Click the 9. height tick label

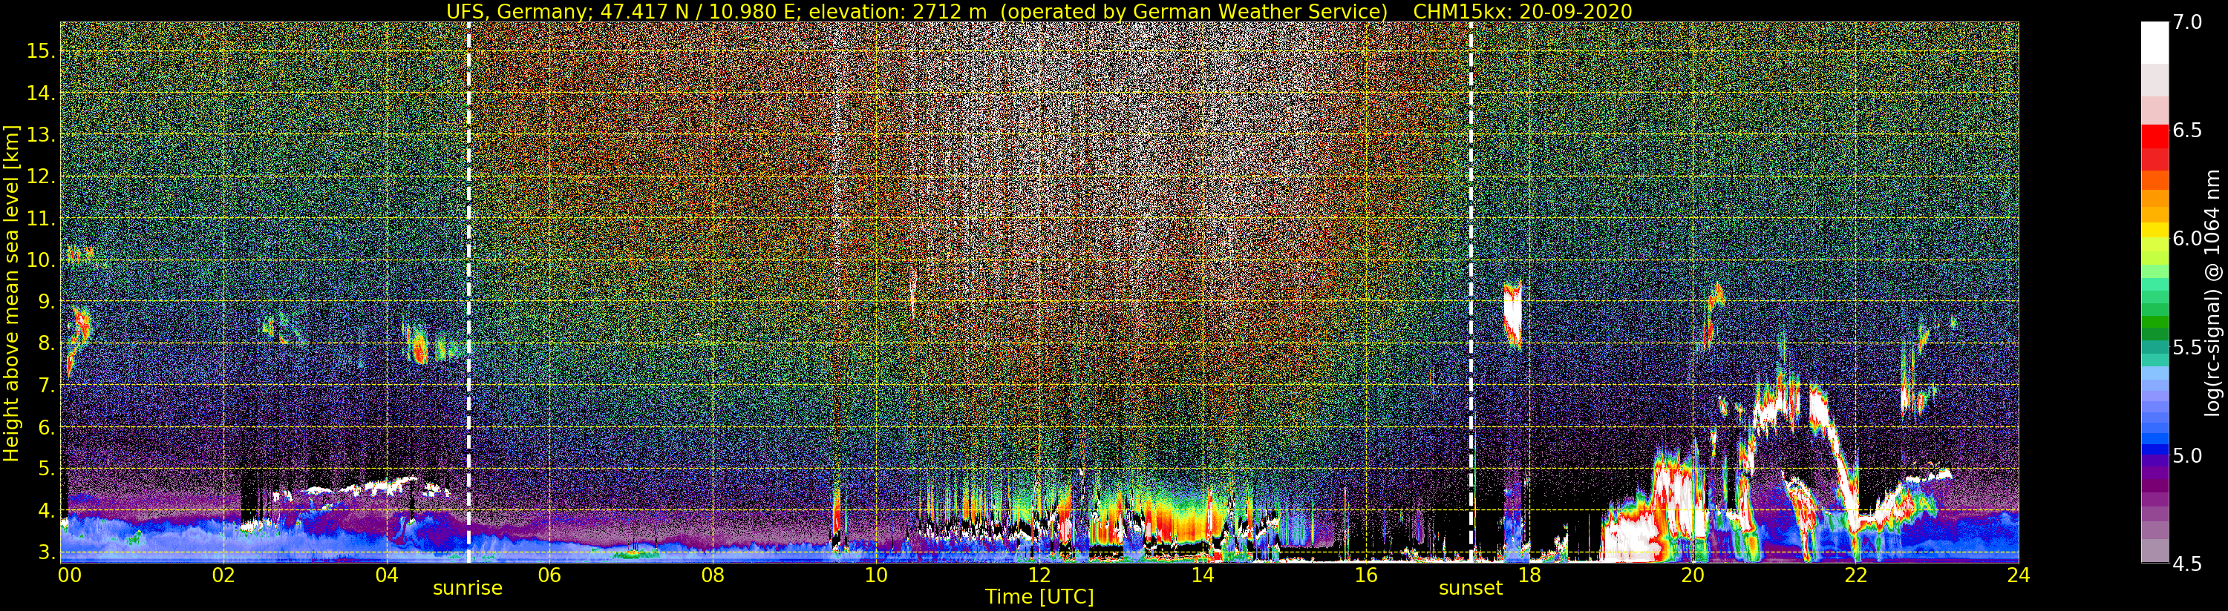tap(47, 302)
